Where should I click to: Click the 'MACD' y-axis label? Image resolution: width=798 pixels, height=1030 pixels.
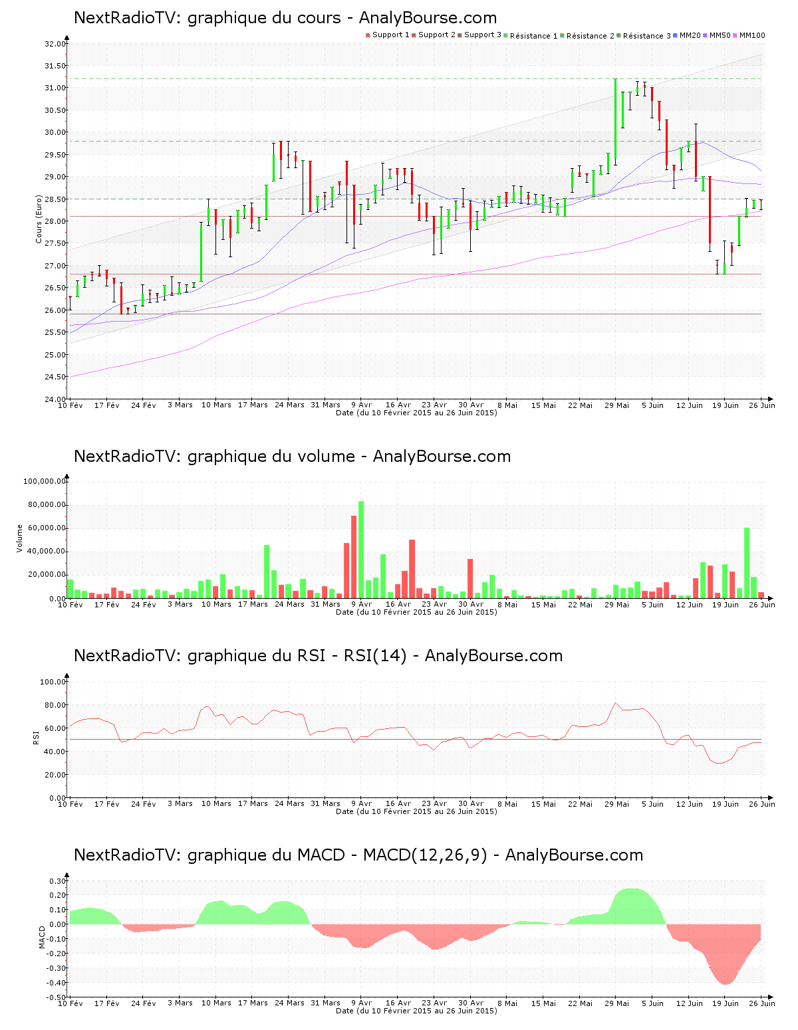point(42,936)
